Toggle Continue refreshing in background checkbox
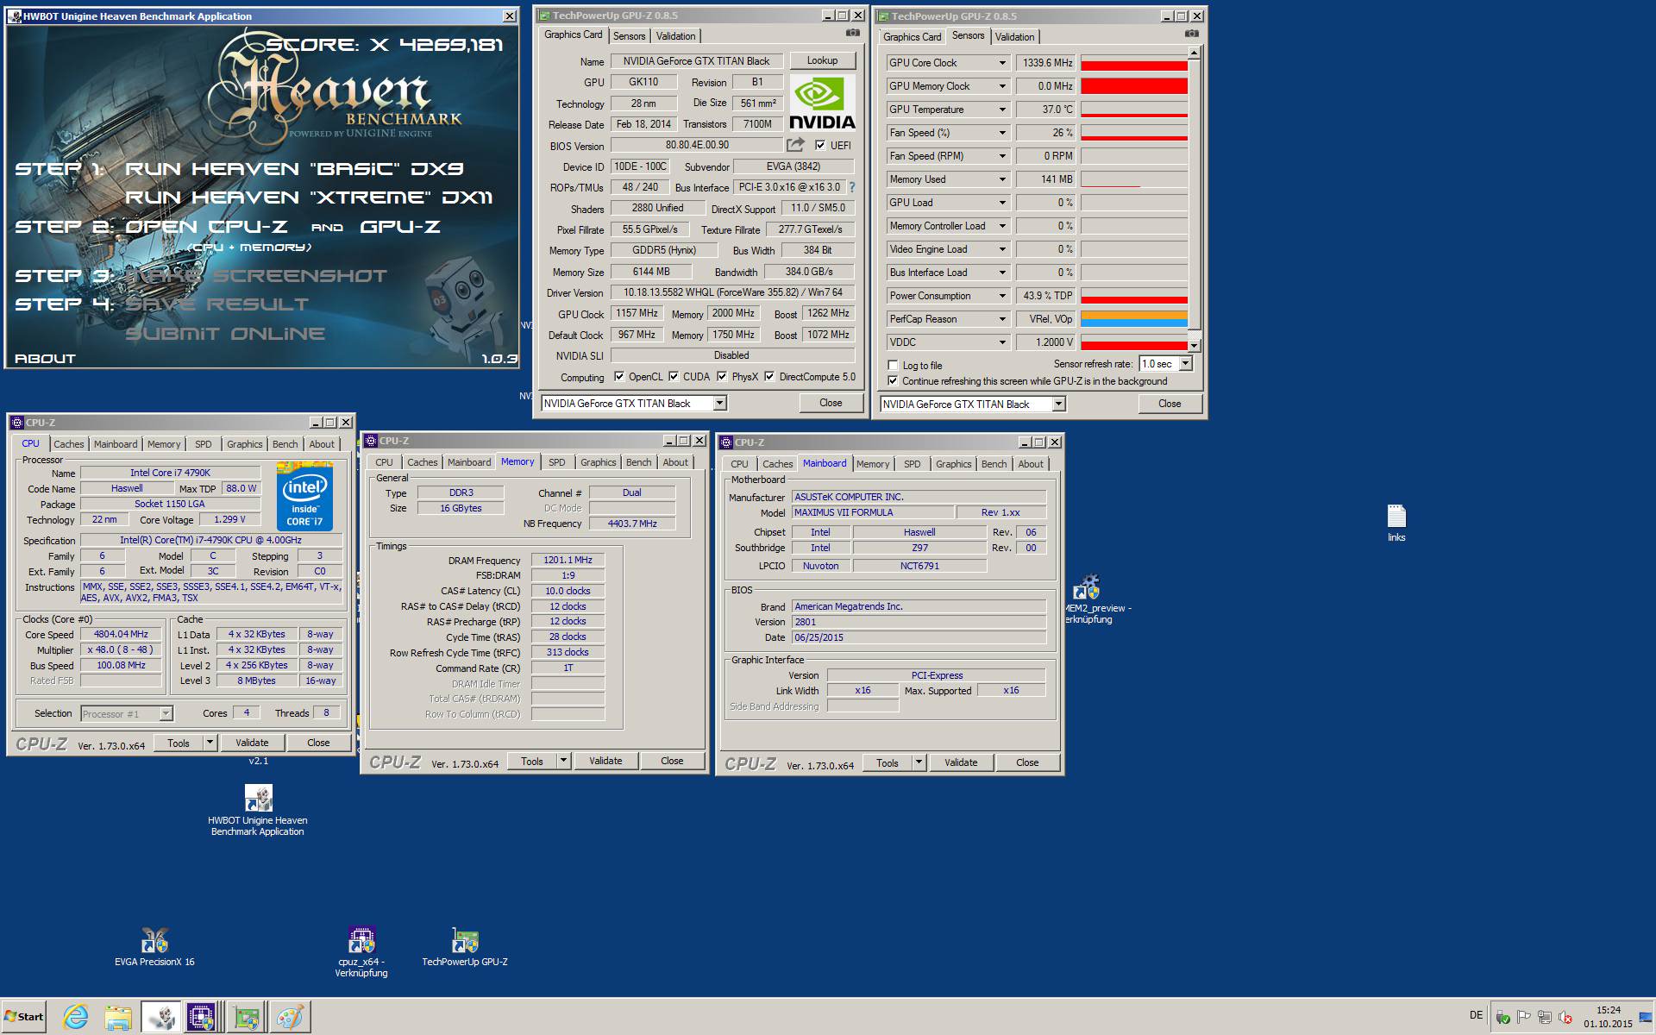 893,380
